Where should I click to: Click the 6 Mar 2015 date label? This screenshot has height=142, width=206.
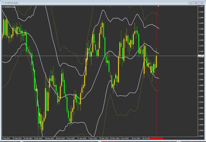(38, 138)
